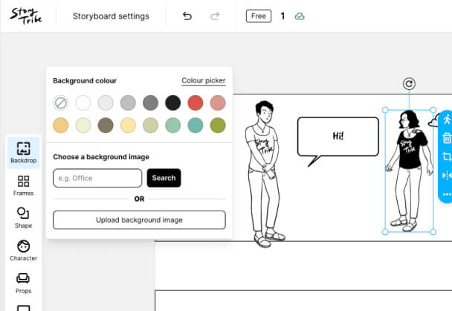
Task: Open the Character panel
Action: pyautogui.click(x=23, y=251)
